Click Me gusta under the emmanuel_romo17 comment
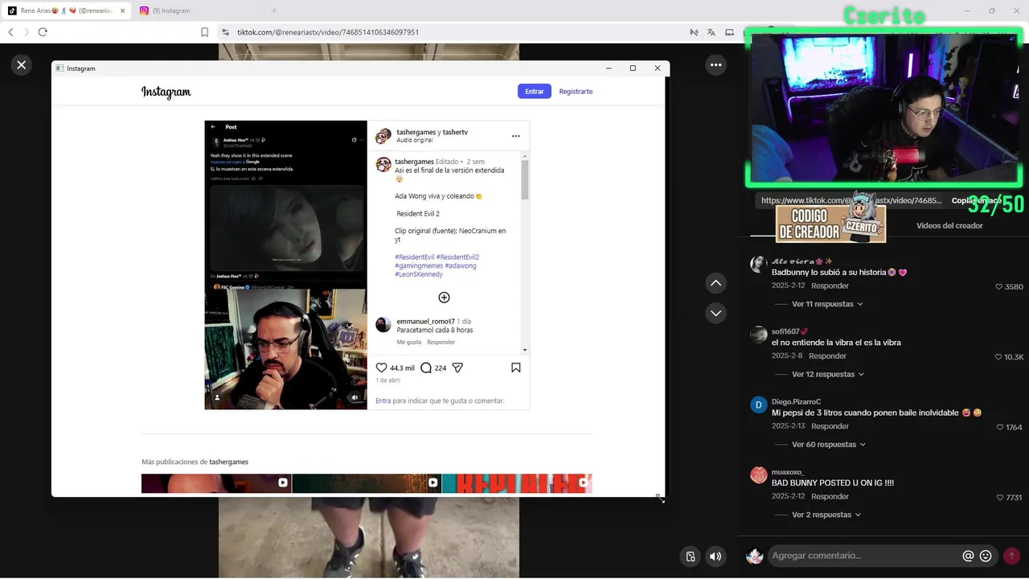The height and width of the screenshot is (579, 1029). tap(408, 343)
